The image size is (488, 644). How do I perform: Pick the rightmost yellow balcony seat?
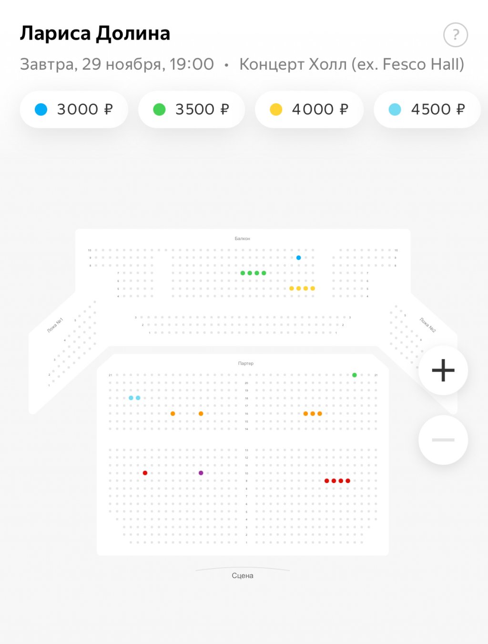pos(313,288)
